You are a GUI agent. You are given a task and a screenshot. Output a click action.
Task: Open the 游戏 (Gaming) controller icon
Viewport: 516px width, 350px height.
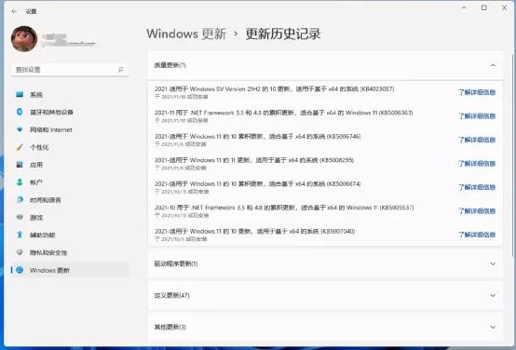pyautogui.click(x=20, y=217)
